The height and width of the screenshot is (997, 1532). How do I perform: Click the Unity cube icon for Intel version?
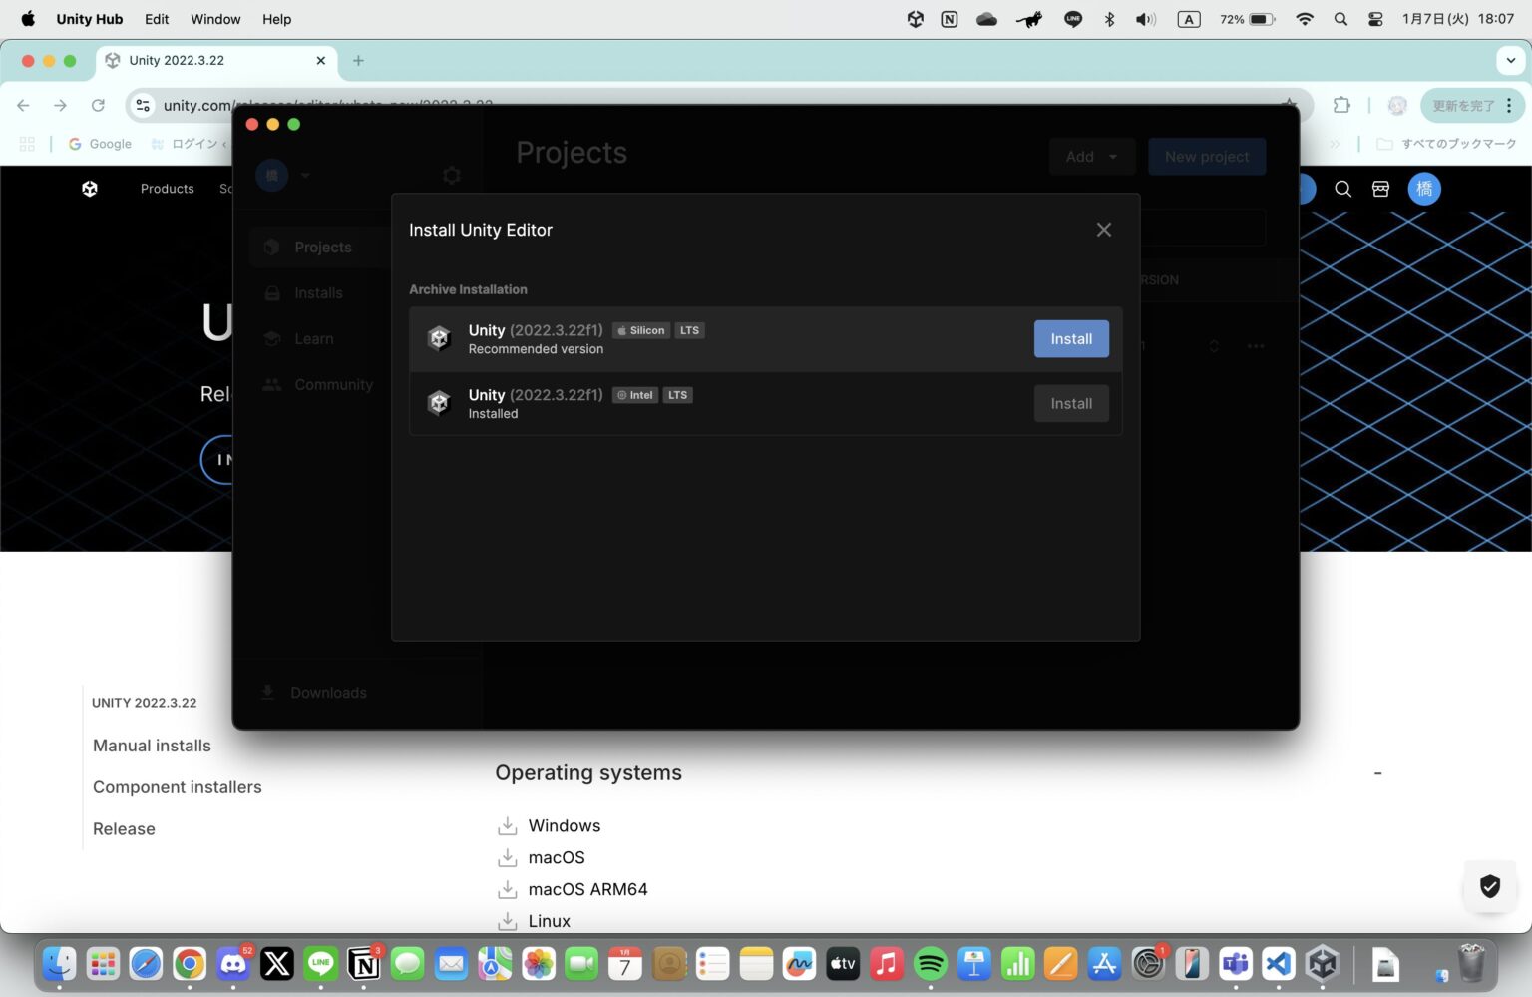pyautogui.click(x=439, y=403)
